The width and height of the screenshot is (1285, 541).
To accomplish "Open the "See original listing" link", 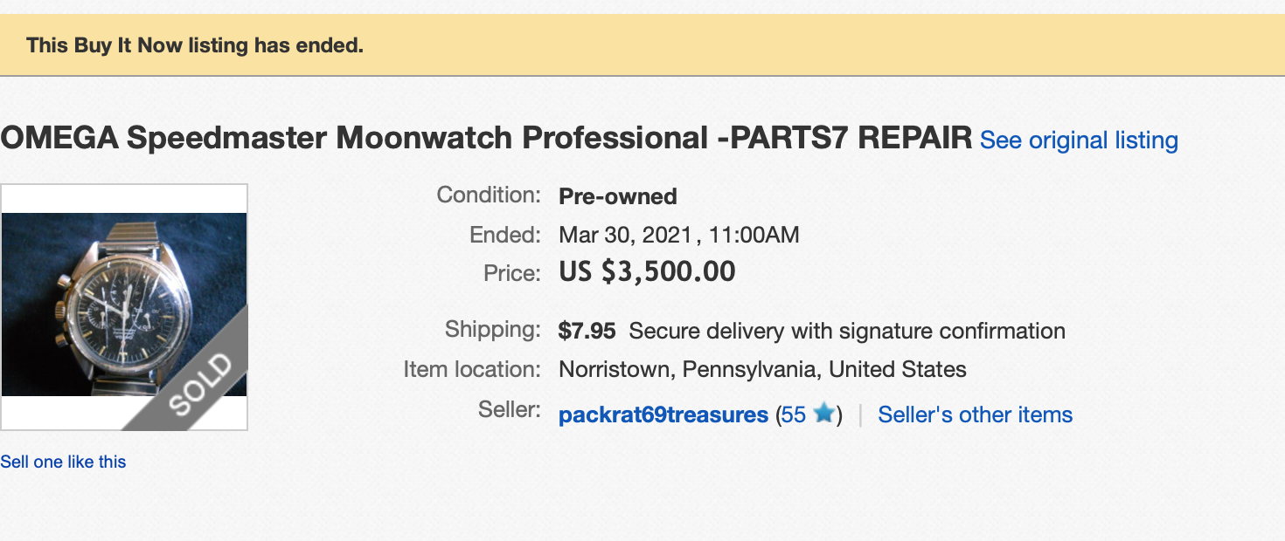I will [x=1079, y=140].
